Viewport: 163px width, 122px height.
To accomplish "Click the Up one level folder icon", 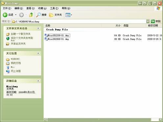I will [x=31, y=15].
